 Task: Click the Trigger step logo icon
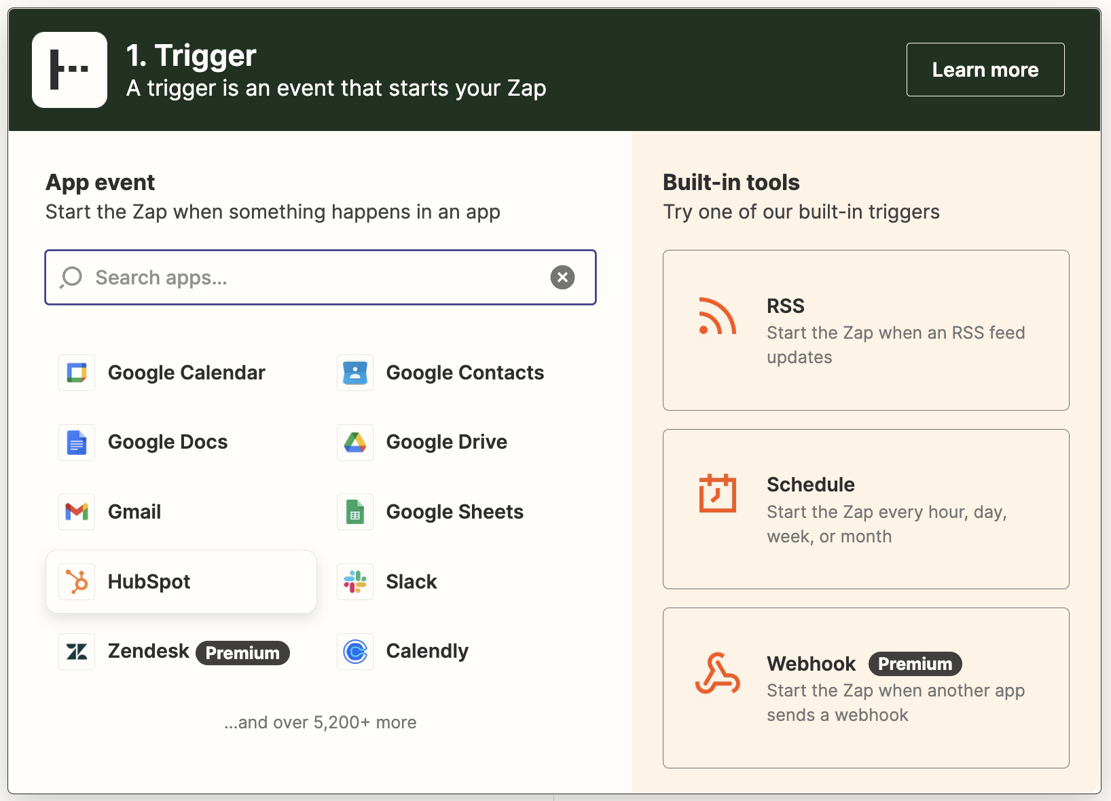coord(69,70)
